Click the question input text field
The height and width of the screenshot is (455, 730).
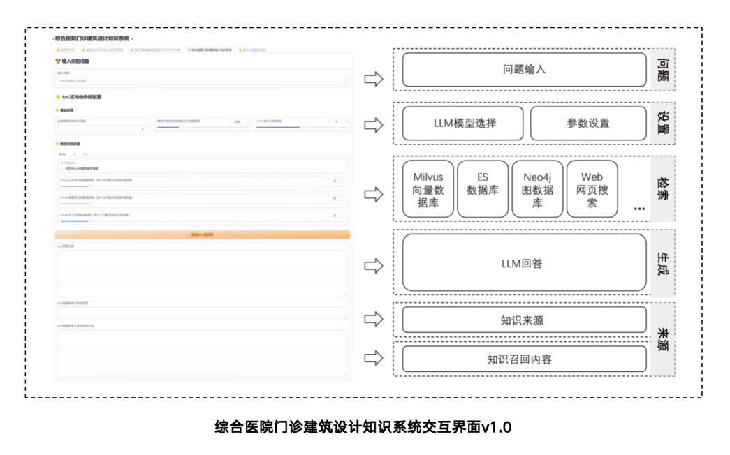coord(202,81)
